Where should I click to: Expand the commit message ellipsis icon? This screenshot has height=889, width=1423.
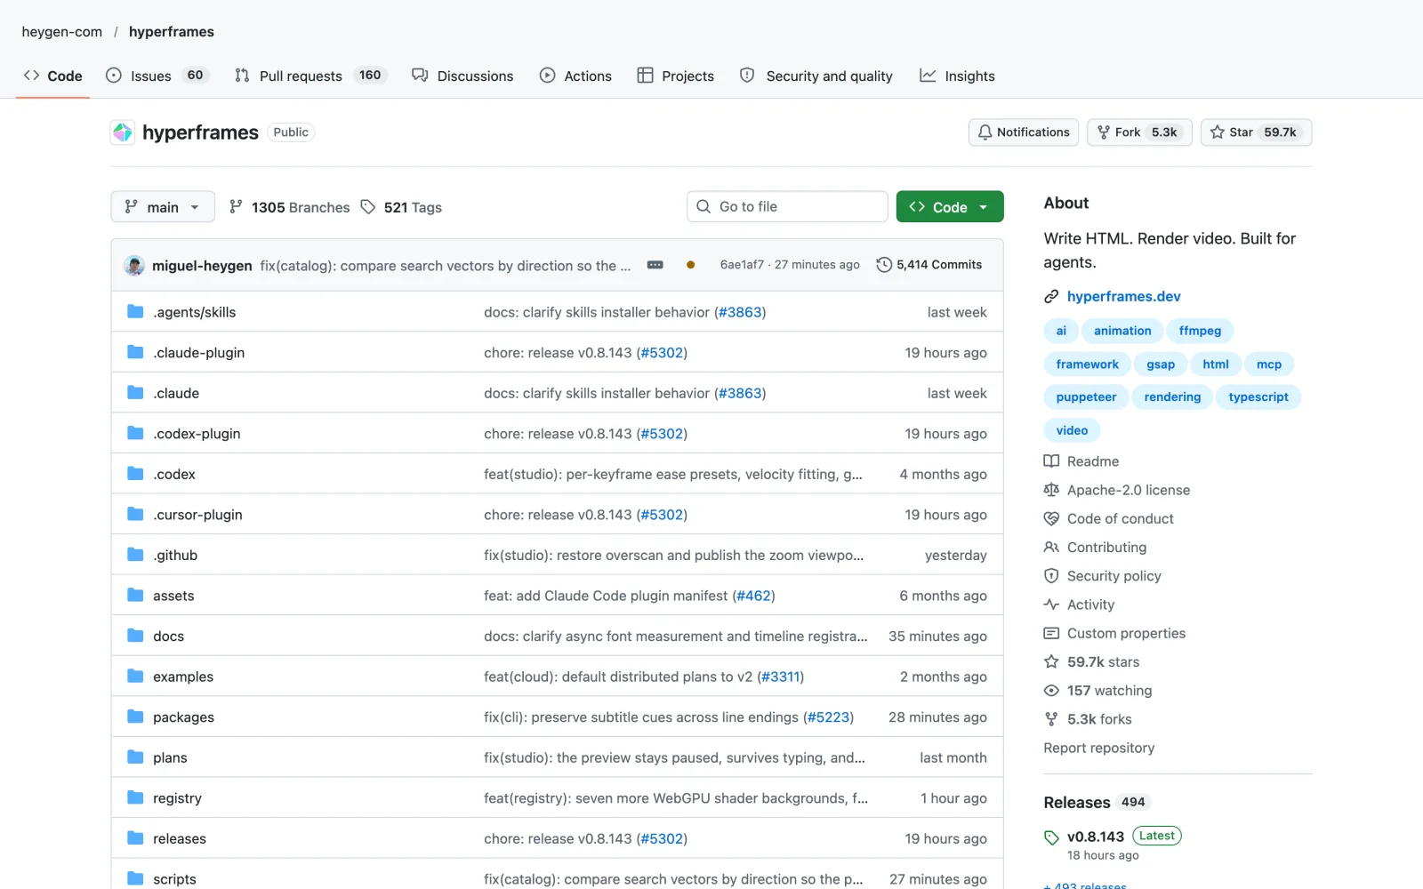coord(655,265)
